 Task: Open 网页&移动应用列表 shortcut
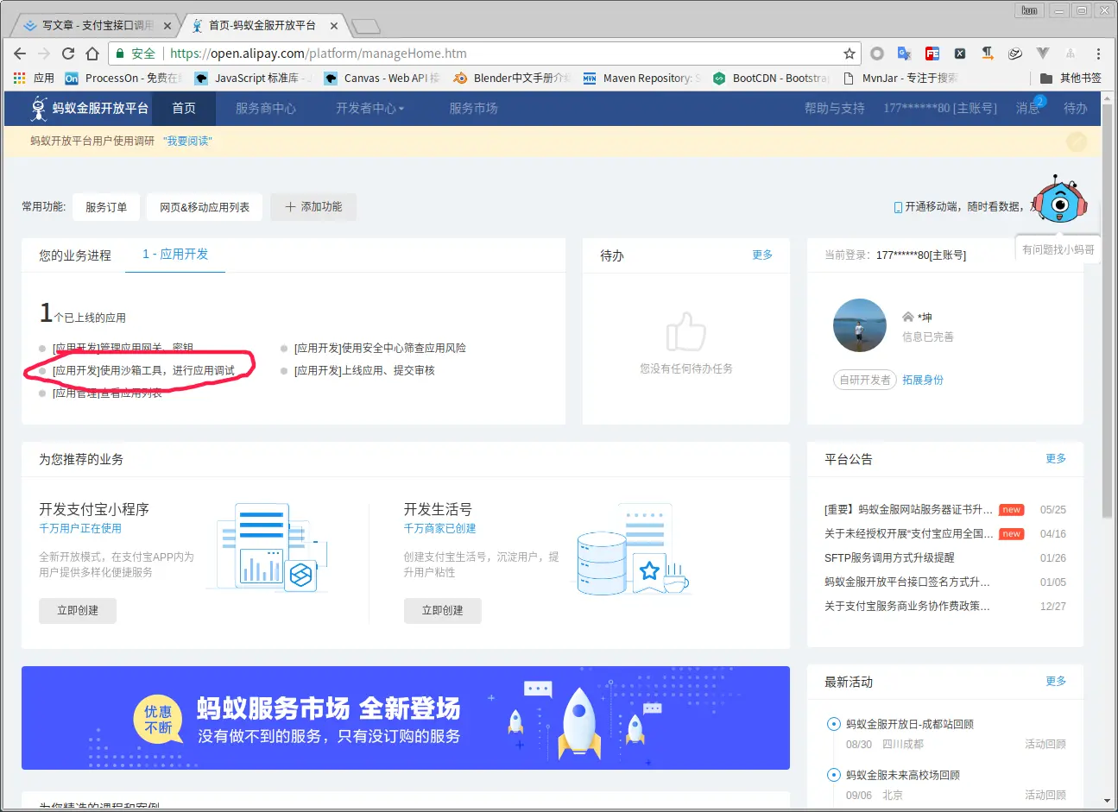[x=205, y=207]
